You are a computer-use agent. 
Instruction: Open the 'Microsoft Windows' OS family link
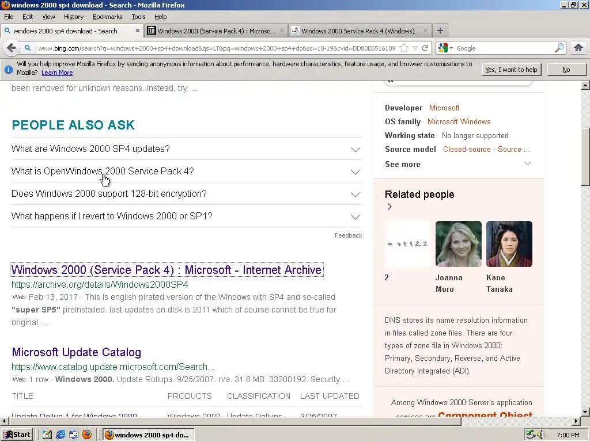(459, 122)
